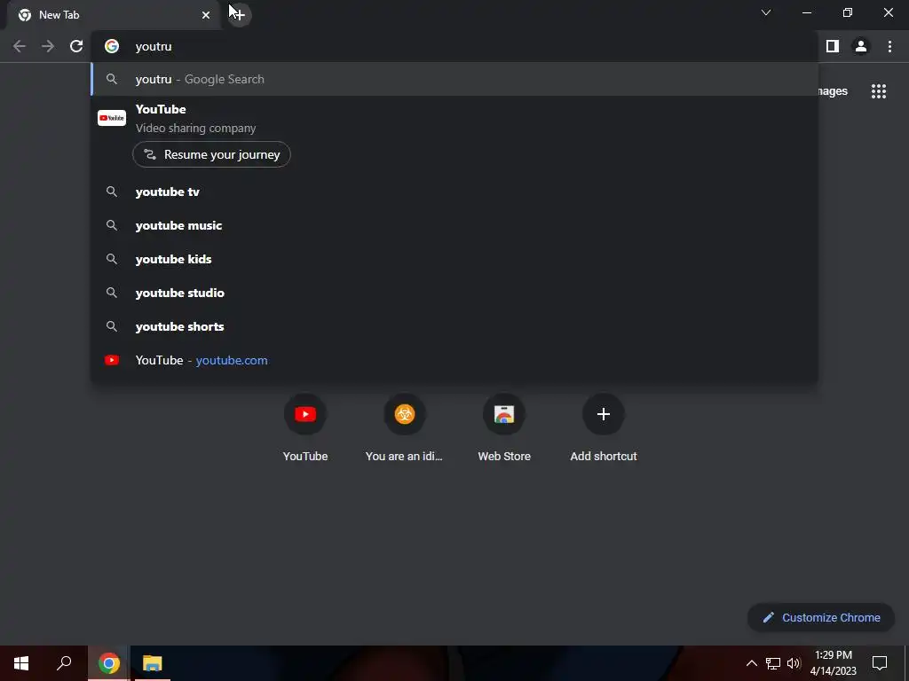The width and height of the screenshot is (909, 681).
Task: Open the volume tray icon
Action: 794,663
